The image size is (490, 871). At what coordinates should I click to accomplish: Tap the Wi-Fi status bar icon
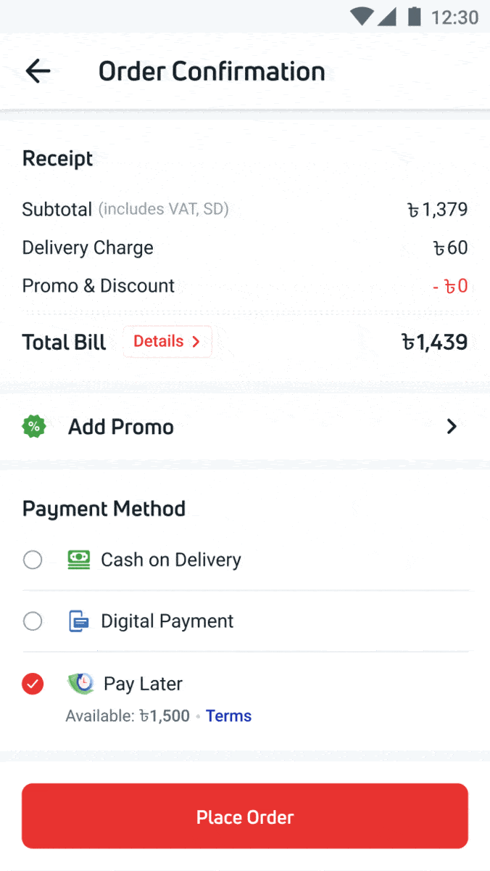coord(362,17)
